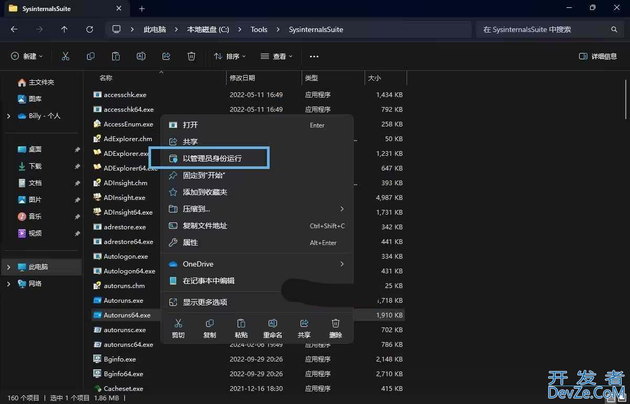Screen dimensions: 630x404
Task: Unpin 桌面 Desktop via its pin icon
Action: point(77,150)
